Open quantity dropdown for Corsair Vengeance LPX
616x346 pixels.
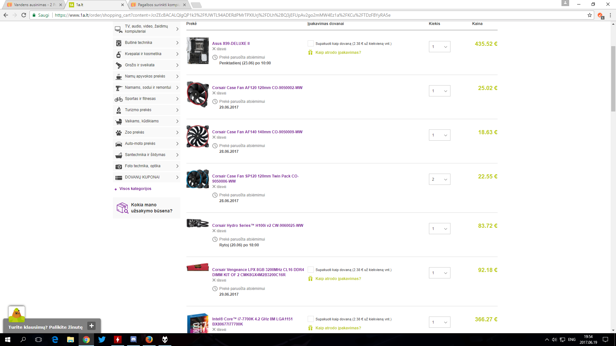pos(440,273)
